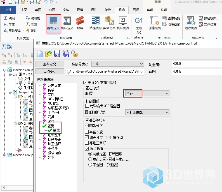This screenshot has width=222, height=192.
Task: Click the redo arrow in title bar
Action: pos(52,2)
